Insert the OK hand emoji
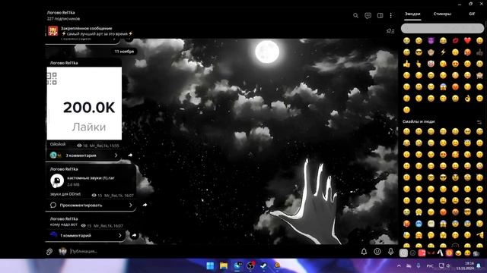 (x=467, y=99)
